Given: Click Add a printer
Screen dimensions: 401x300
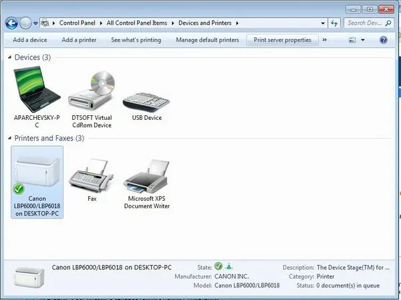Looking at the screenshot, I should pos(79,40).
